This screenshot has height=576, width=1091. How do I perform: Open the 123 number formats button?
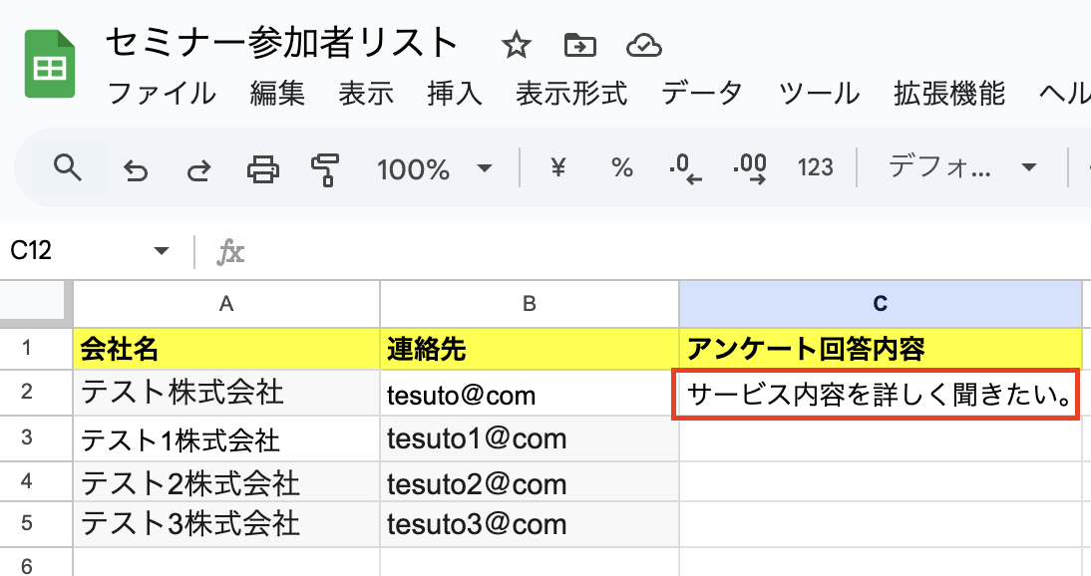pos(816,167)
